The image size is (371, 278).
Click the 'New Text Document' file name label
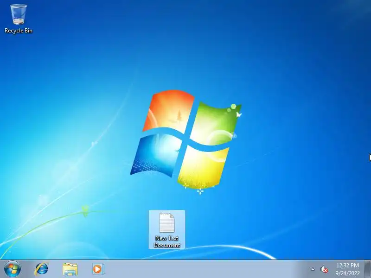[x=167, y=241]
